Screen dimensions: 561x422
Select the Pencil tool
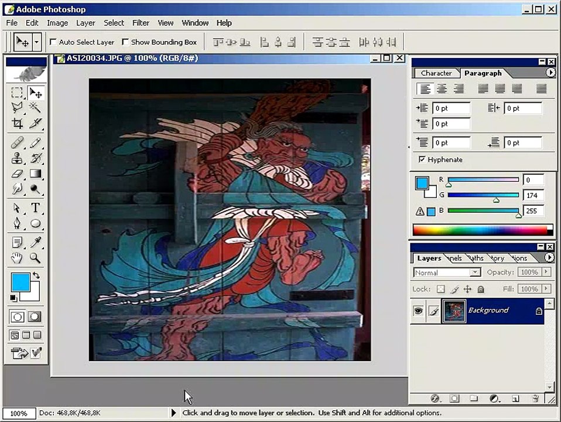coord(35,142)
